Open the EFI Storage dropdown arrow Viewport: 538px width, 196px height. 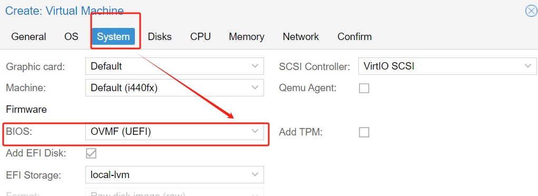(255, 175)
